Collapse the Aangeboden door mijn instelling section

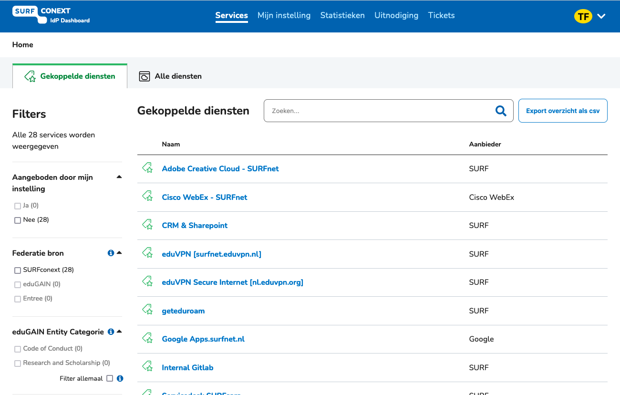[119, 177]
